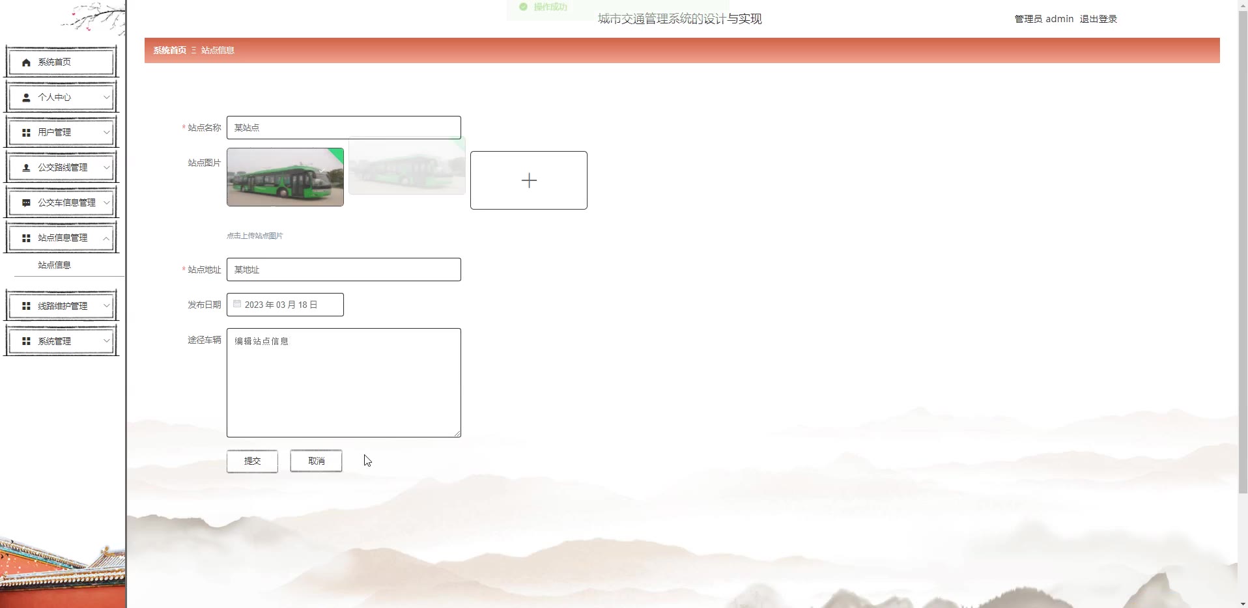Viewport: 1248px width, 608px height.
Task: Click 站点信息 breadcrumb
Action: [218, 50]
